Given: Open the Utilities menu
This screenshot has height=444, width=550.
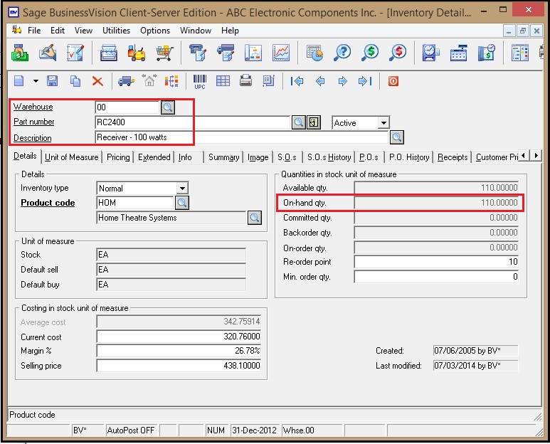Looking at the screenshot, I should (x=116, y=31).
